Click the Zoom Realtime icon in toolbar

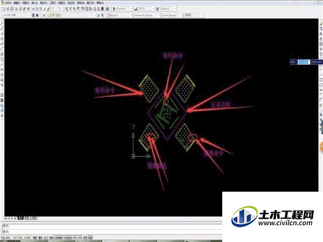point(70,9)
